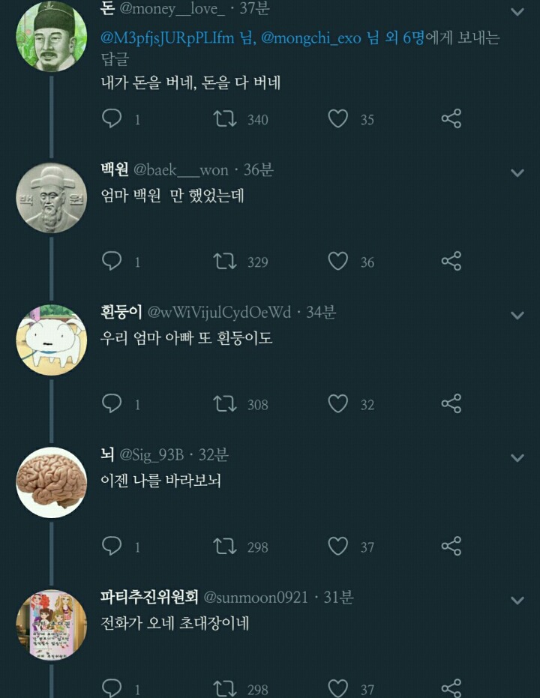Share the 백원 tweet
Viewport: 540px width, 698px height.
coord(451,261)
